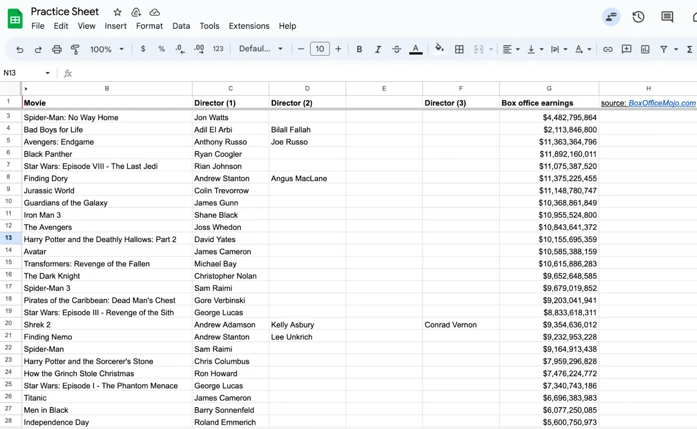Select cell with $4,482,795,864
This screenshot has height=429, width=697.
[x=549, y=117]
